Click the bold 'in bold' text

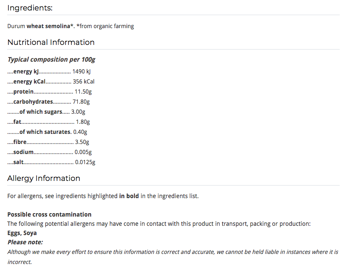pos(129,196)
